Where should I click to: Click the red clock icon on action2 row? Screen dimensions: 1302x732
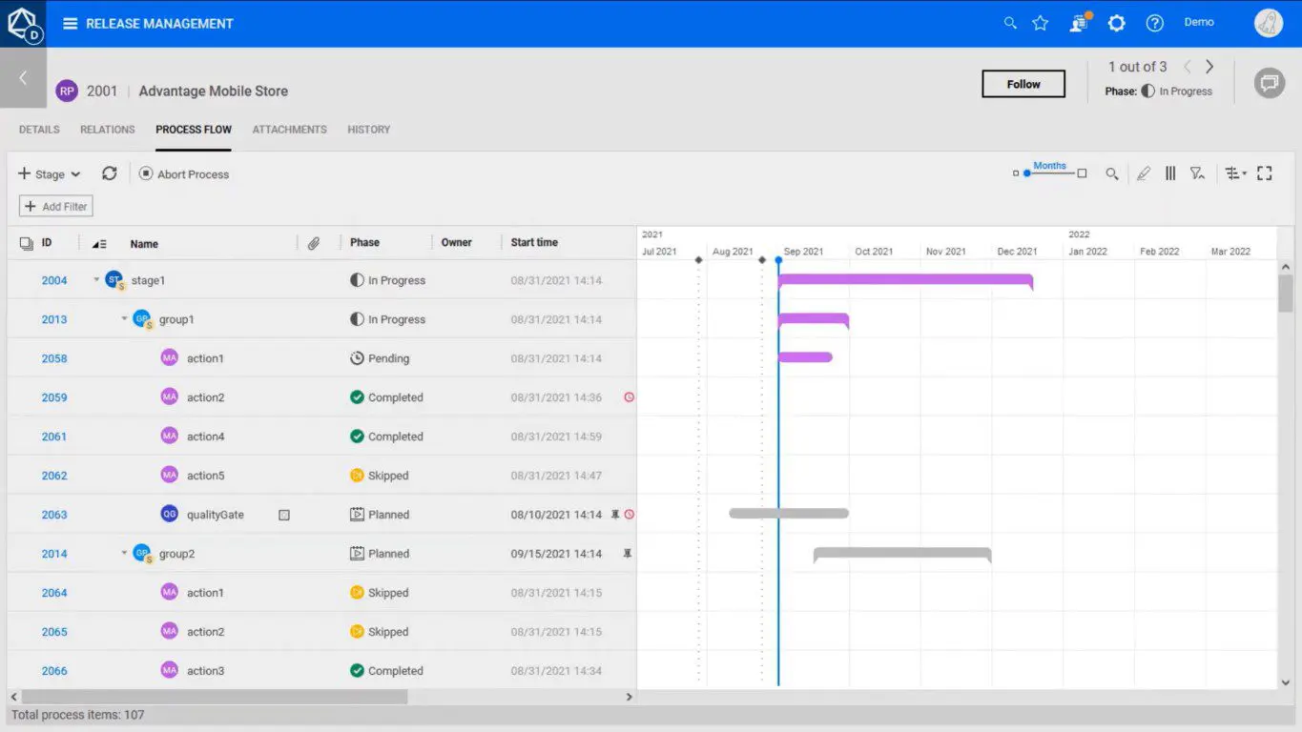[629, 397]
